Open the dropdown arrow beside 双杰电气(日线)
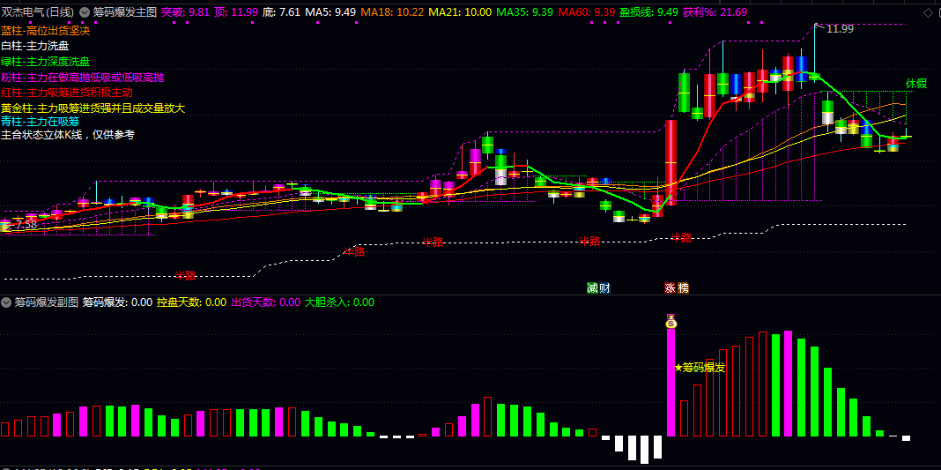 point(85,12)
